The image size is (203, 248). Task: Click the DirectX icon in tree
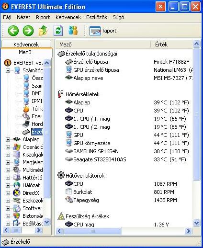click(17, 193)
